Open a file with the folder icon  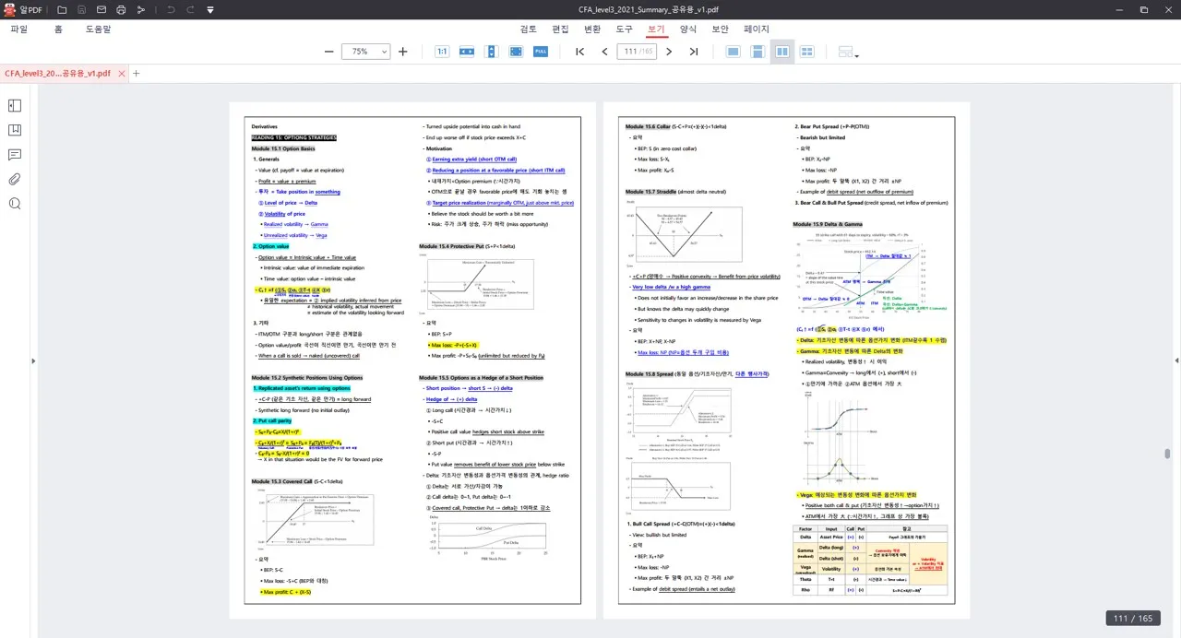(62, 10)
